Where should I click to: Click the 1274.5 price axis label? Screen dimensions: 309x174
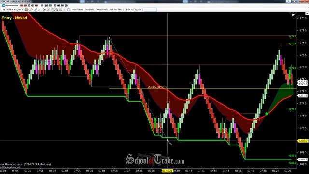[x=303, y=30]
